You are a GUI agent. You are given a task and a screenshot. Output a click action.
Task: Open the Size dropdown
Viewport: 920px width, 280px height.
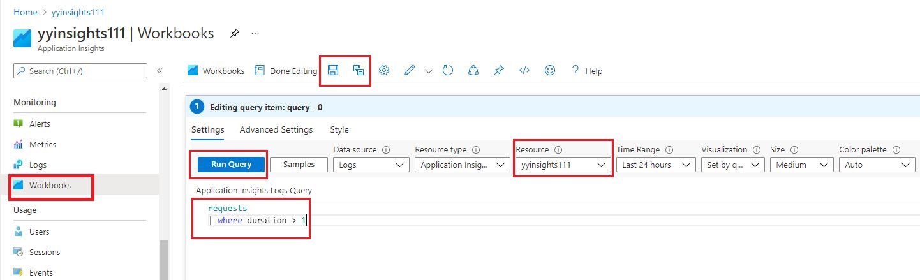802,165
